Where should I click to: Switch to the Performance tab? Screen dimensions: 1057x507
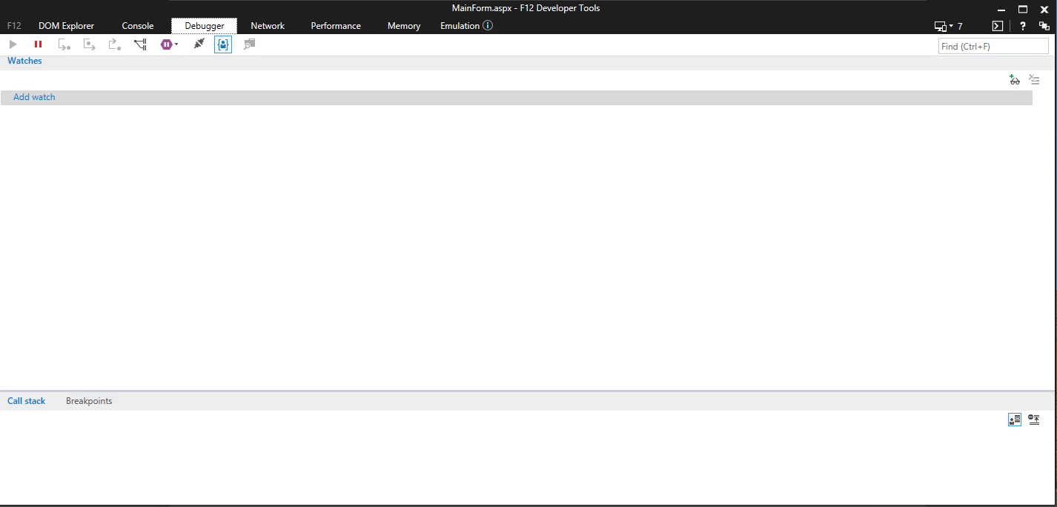[x=336, y=26]
